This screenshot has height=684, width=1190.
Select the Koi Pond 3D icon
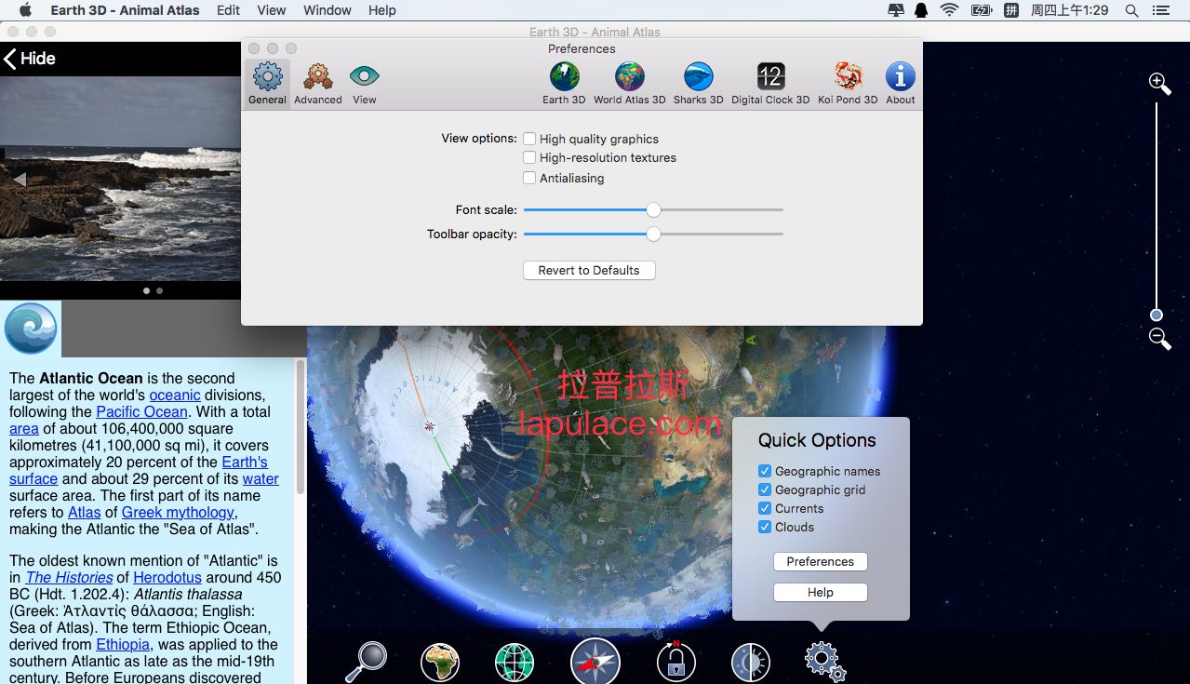847,84
